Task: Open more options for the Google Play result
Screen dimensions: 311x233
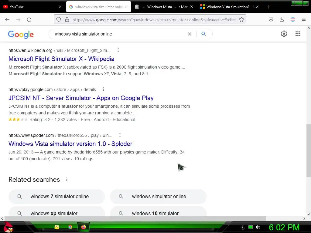Action: (x=103, y=89)
